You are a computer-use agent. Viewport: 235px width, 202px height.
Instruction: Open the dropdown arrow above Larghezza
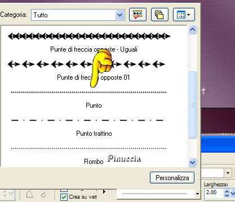(228, 173)
